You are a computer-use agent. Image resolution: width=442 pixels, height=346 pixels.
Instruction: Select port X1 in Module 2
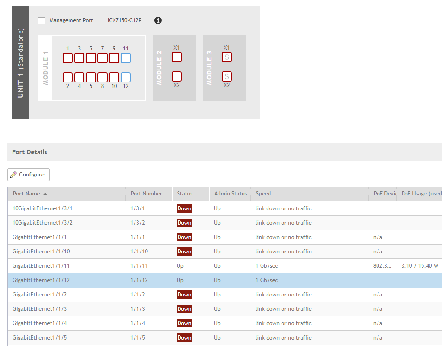177,57
